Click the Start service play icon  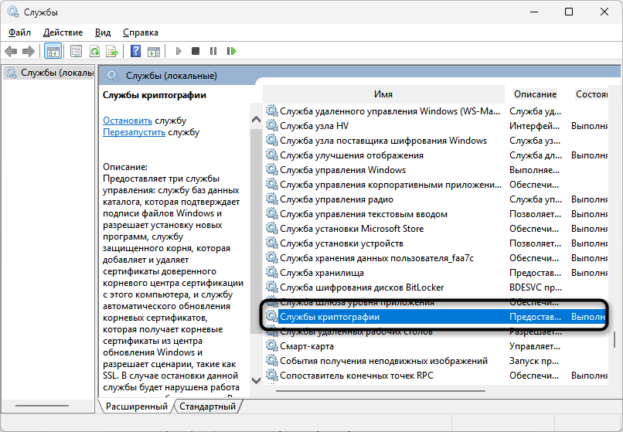[179, 51]
